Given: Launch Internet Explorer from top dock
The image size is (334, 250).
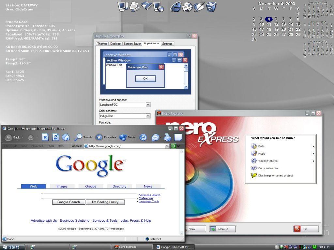Looking at the screenshot, I should 176,7.
